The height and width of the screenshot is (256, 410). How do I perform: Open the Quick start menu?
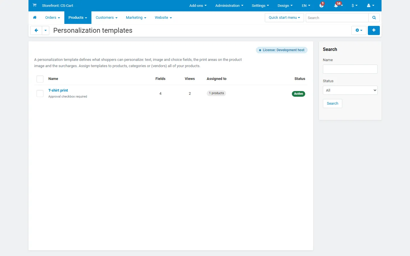click(x=284, y=18)
